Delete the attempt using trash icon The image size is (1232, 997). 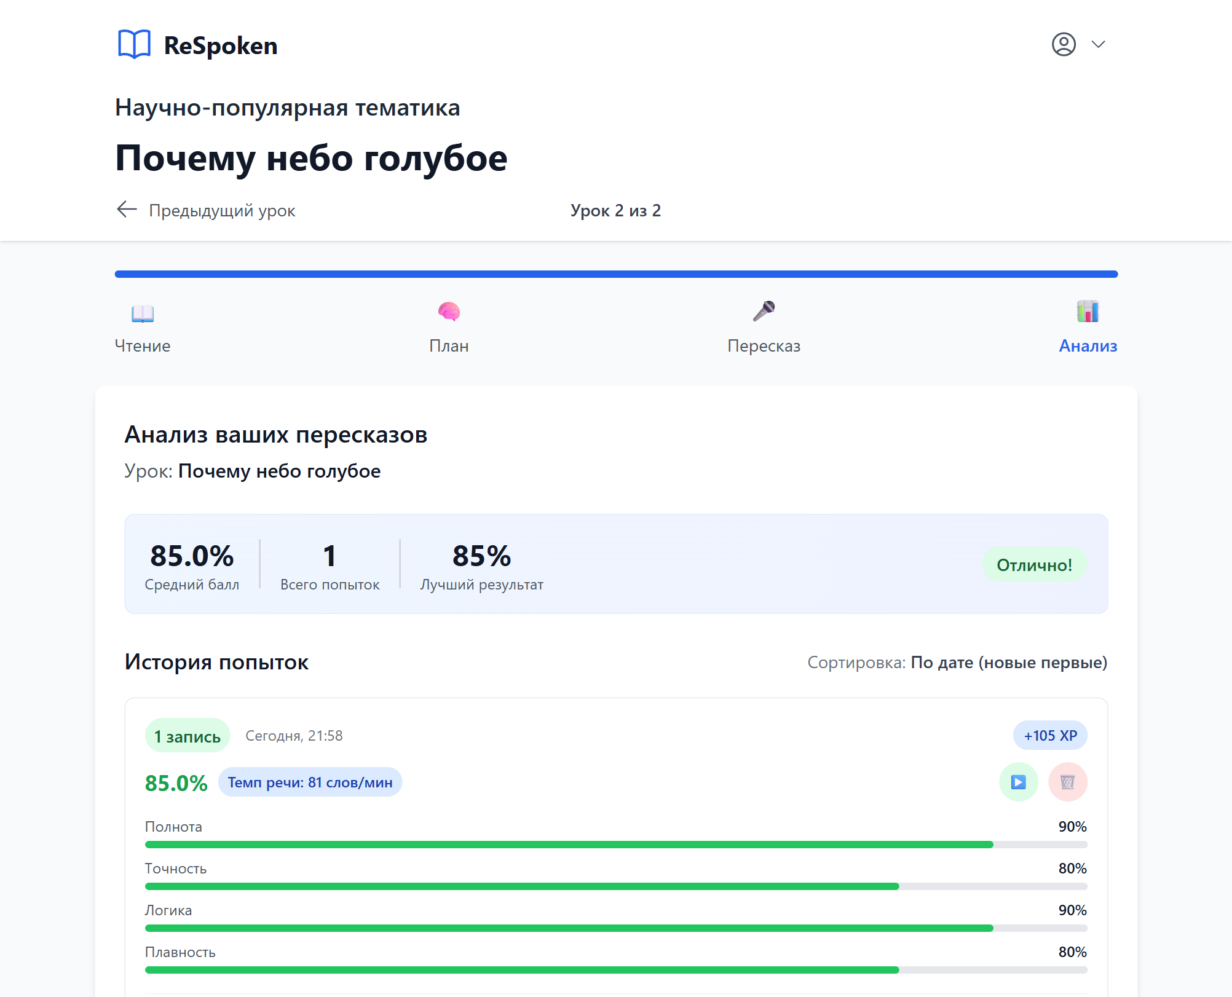click(1068, 782)
